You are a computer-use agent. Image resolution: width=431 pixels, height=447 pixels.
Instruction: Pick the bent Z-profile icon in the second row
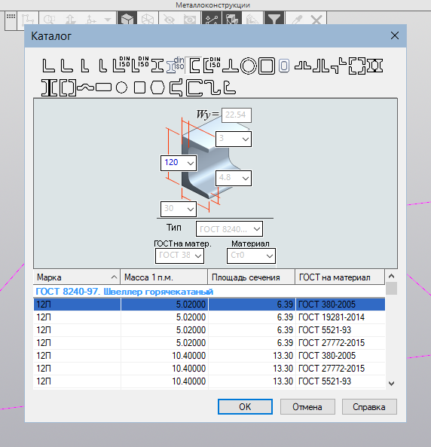pos(212,87)
